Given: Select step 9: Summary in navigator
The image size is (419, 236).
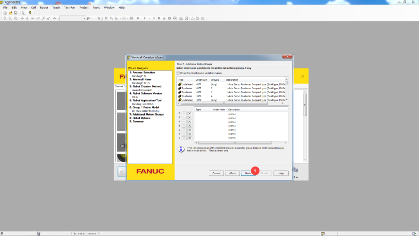Looking at the screenshot, I should [137, 121].
